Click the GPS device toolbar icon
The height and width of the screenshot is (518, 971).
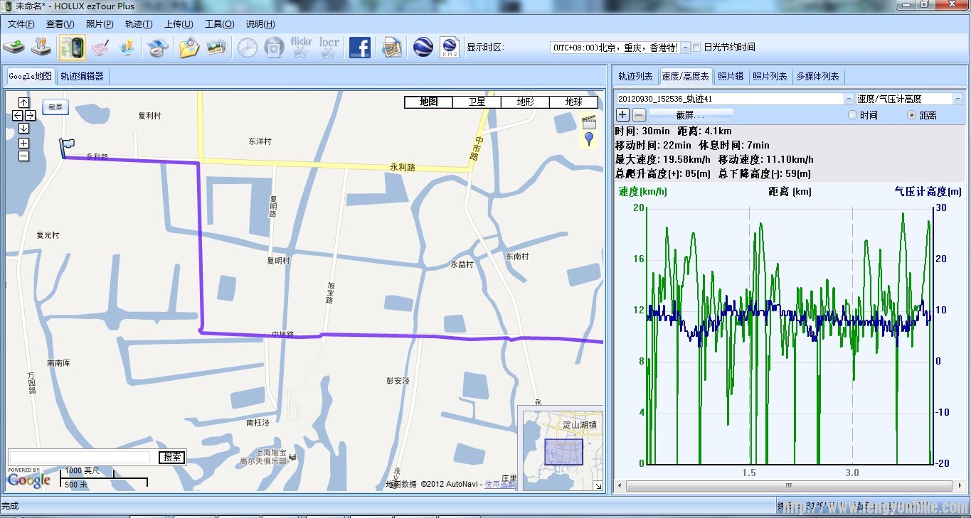coord(72,48)
